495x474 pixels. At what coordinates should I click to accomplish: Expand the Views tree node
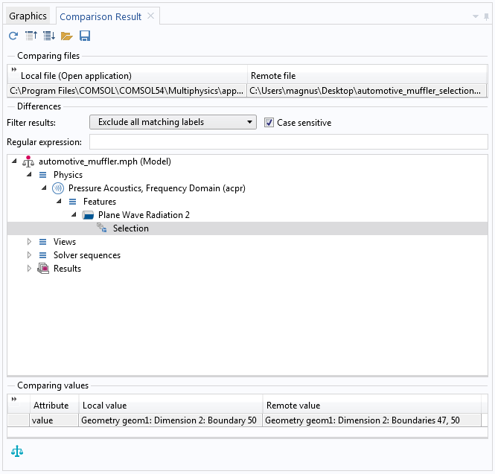click(x=29, y=242)
